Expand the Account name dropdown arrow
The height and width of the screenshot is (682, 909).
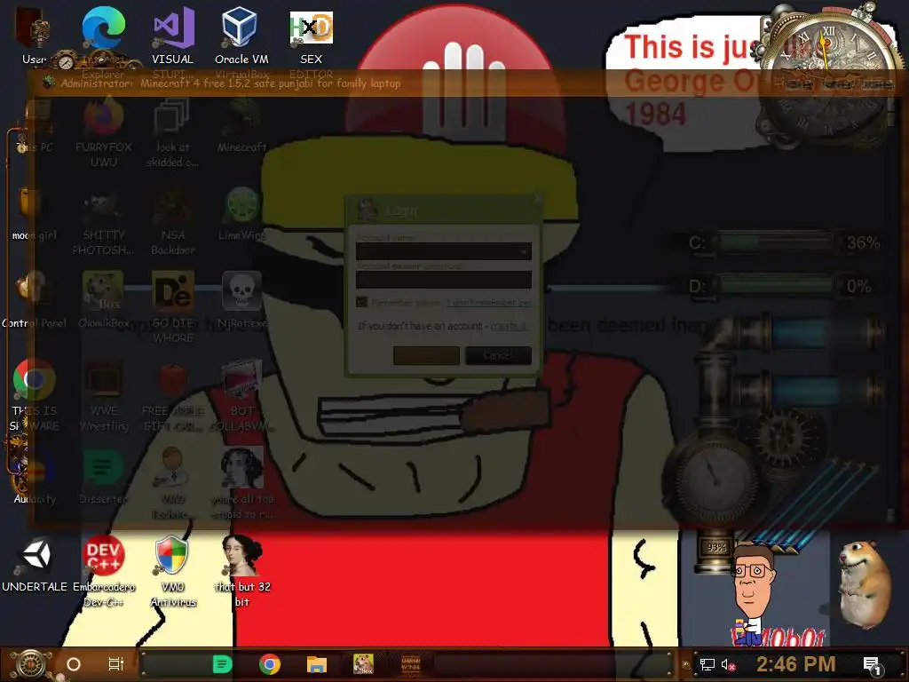(x=524, y=251)
